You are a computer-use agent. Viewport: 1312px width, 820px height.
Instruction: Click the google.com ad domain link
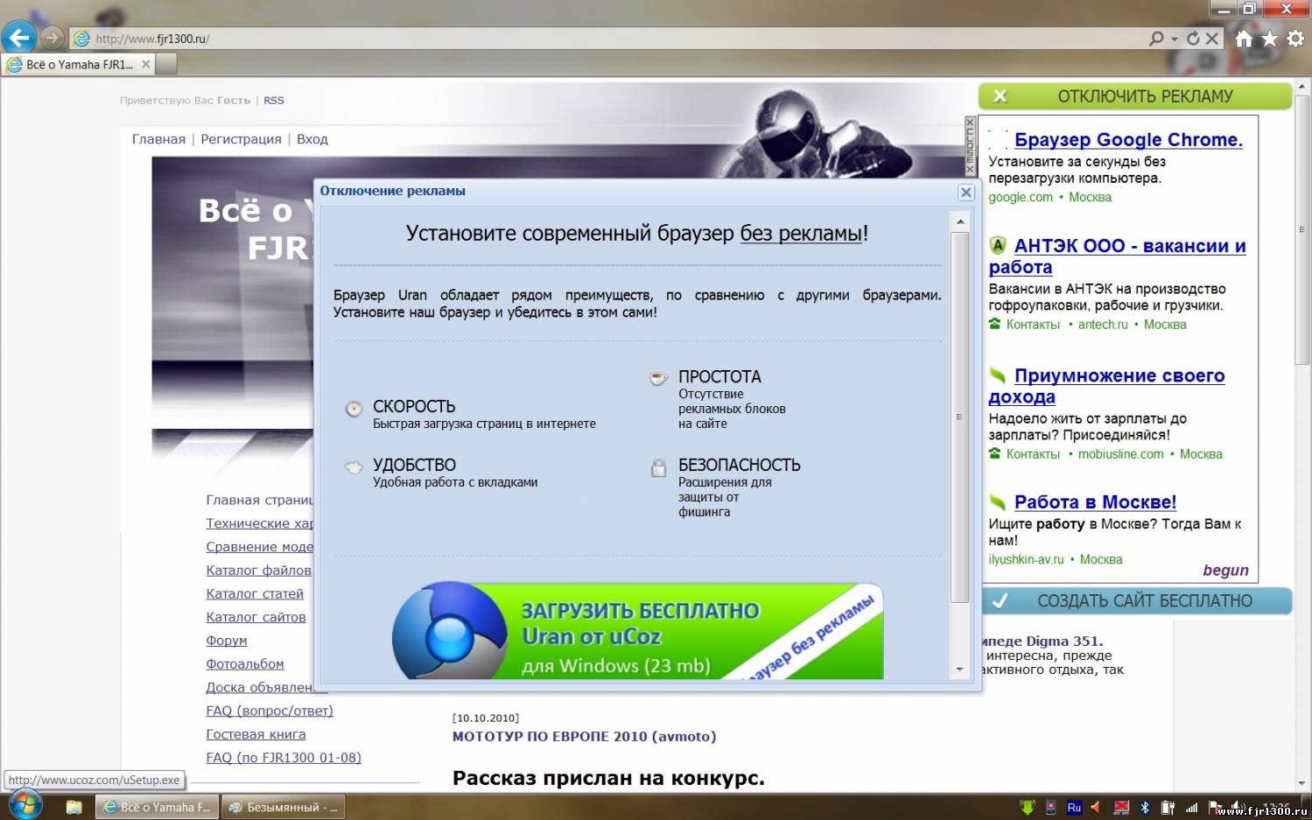click(1021, 198)
